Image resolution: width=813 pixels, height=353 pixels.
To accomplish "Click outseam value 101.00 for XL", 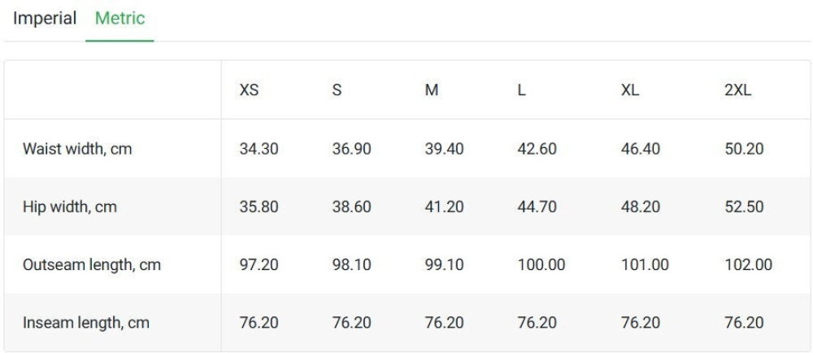I will coord(645,265).
